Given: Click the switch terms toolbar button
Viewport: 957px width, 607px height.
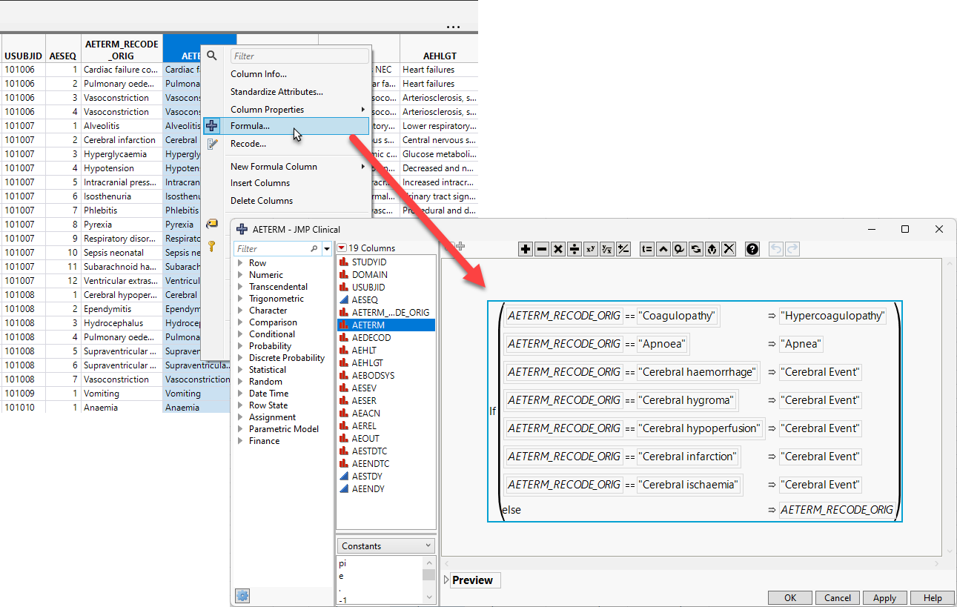Looking at the screenshot, I should [696, 249].
